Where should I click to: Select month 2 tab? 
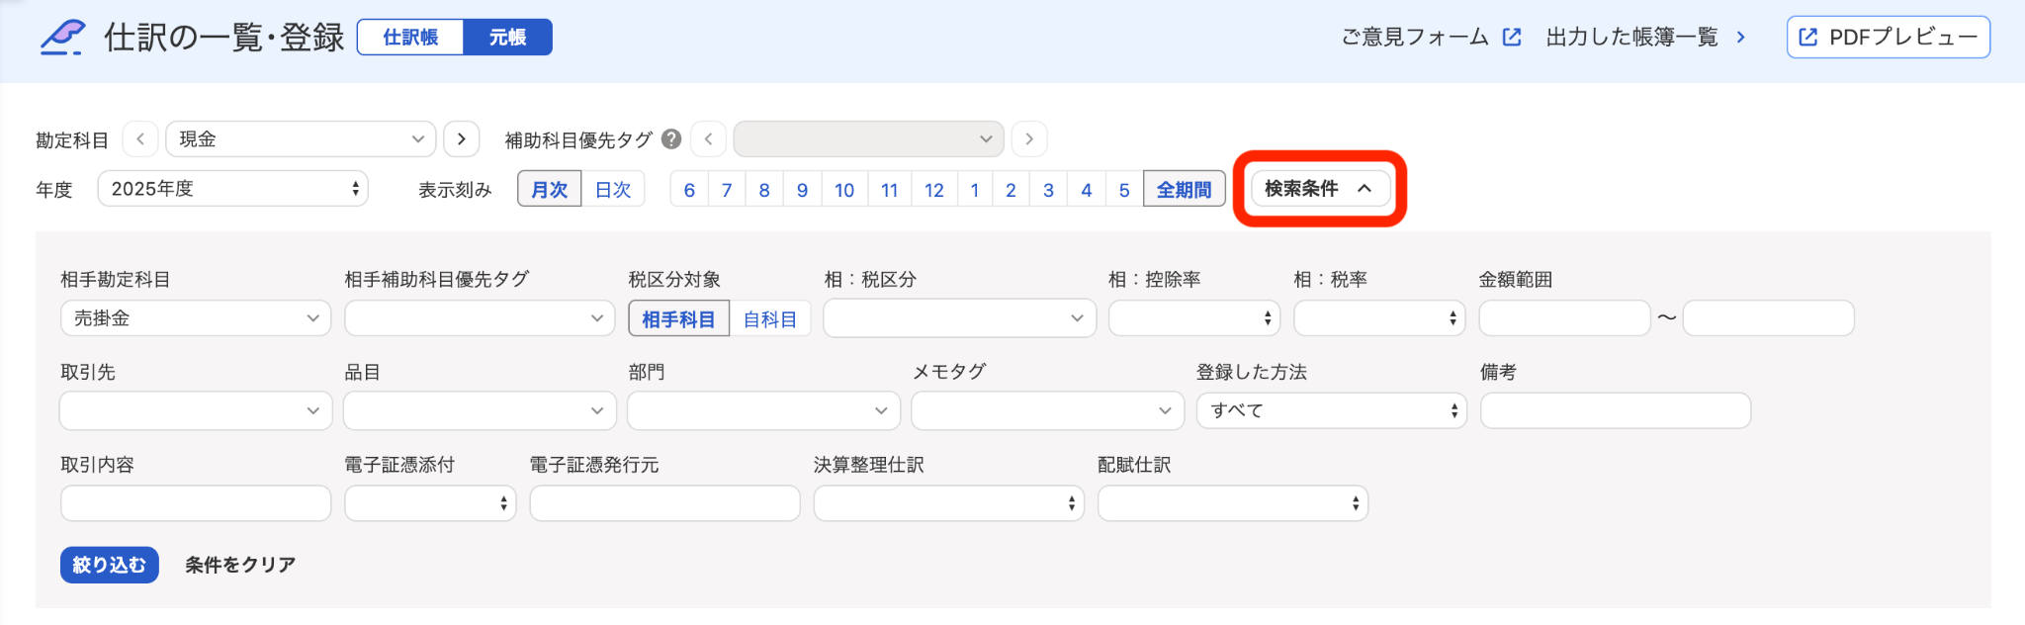[1011, 189]
